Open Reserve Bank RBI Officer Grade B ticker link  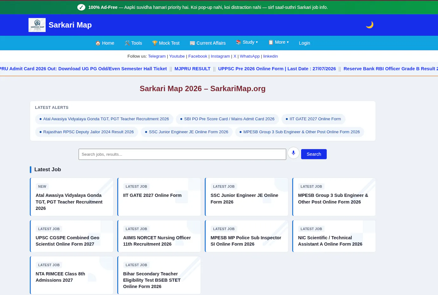click(x=391, y=69)
